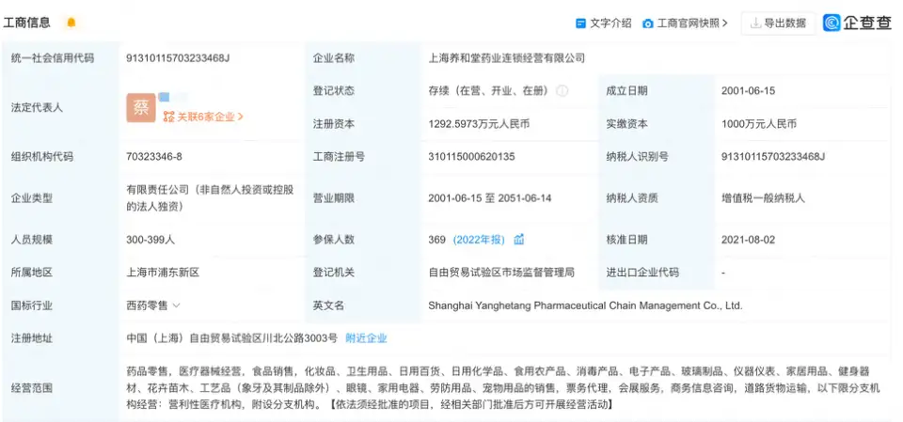
Task: Open the 附近企业 nearby companies link
Action: [366, 338]
